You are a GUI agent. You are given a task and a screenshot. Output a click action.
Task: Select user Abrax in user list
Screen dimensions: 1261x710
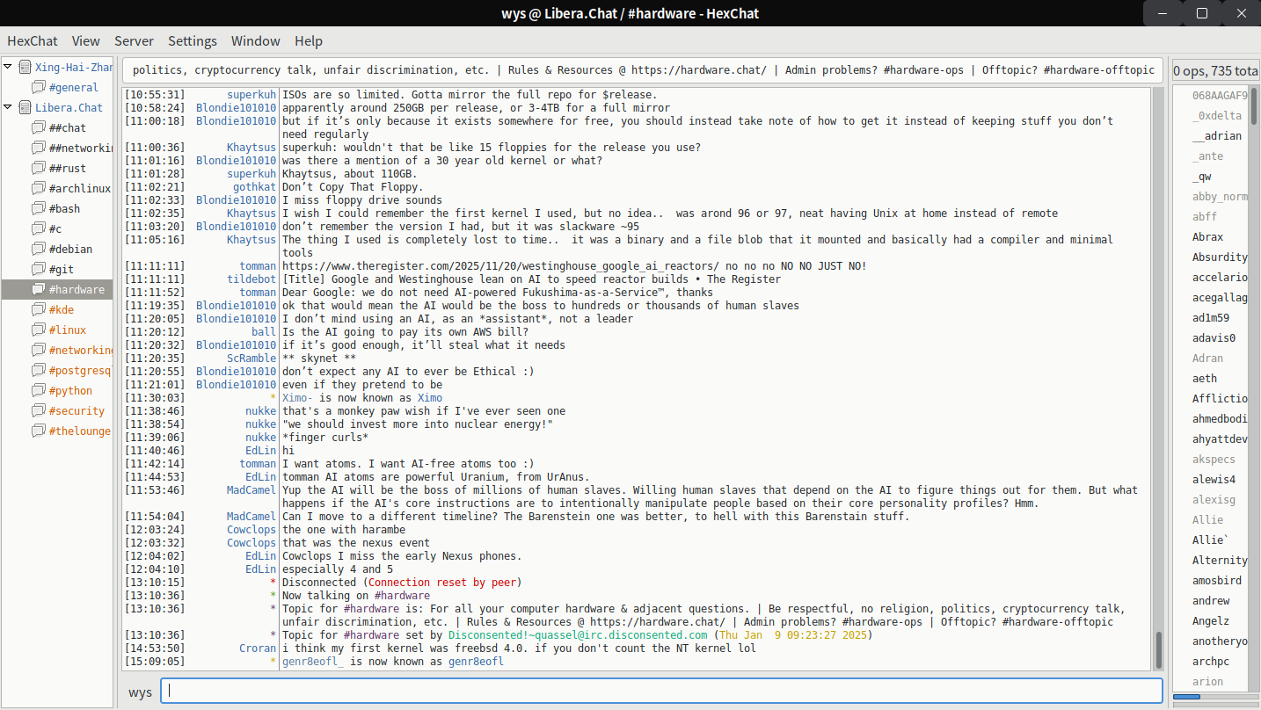pos(1207,236)
